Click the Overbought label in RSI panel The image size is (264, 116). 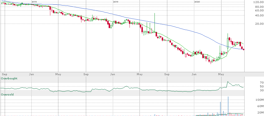(x=9, y=78)
